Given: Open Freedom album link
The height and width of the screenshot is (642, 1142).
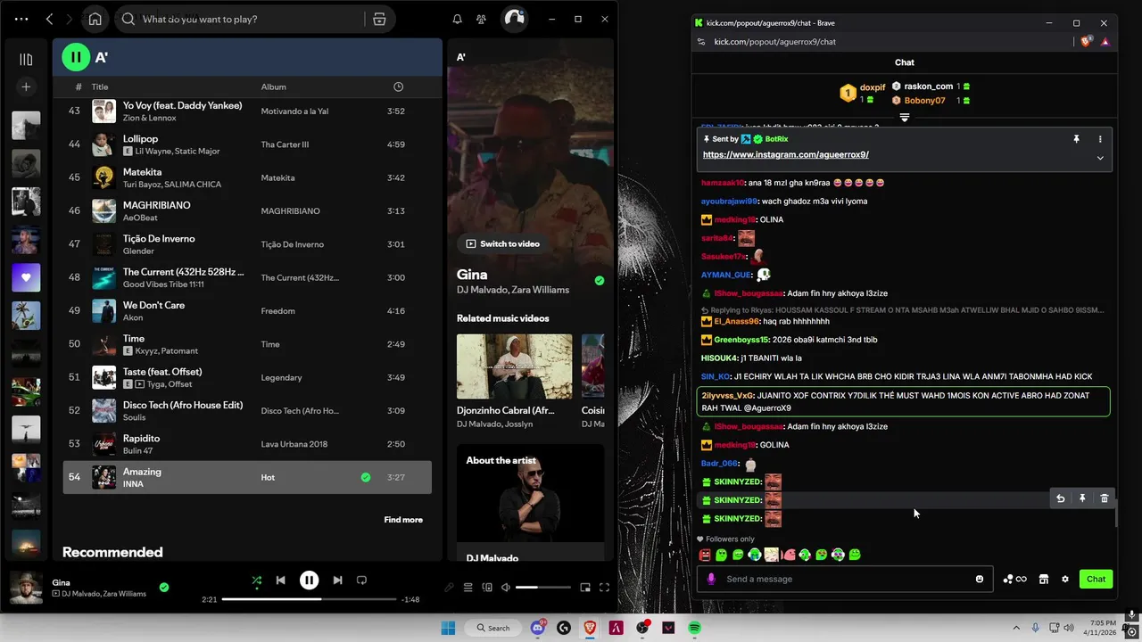Looking at the screenshot, I should click(278, 311).
